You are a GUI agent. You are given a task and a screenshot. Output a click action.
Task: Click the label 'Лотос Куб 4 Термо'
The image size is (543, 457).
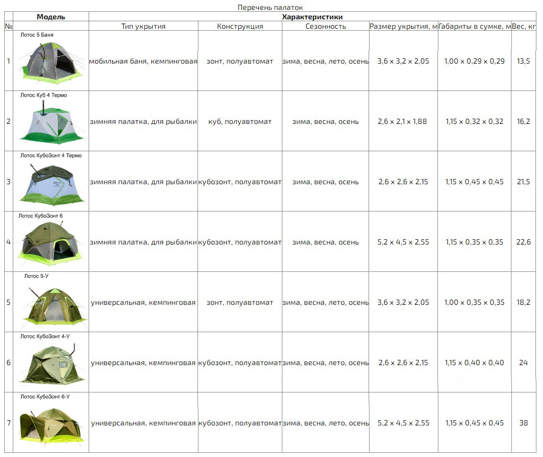44,95
